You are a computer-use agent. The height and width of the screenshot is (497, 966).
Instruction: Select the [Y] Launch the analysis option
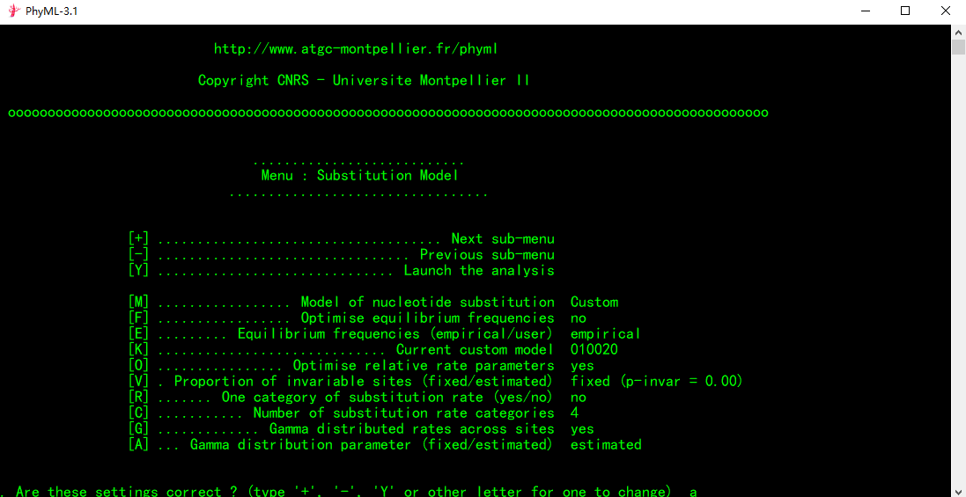tap(342, 271)
